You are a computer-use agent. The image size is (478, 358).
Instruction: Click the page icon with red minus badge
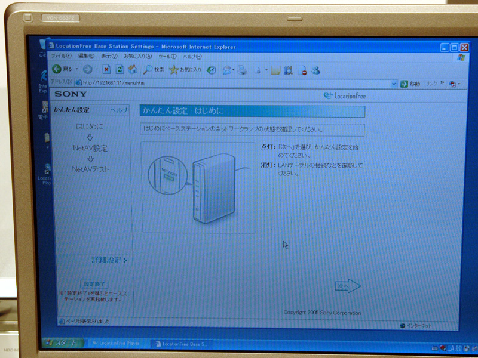tap(302, 71)
